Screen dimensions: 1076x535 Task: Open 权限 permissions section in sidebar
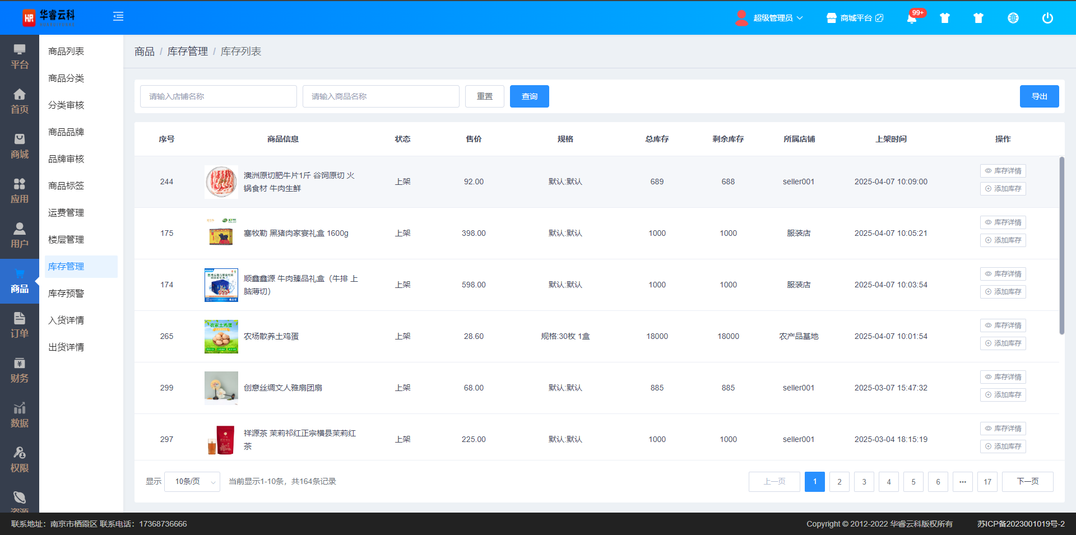pyautogui.click(x=20, y=460)
